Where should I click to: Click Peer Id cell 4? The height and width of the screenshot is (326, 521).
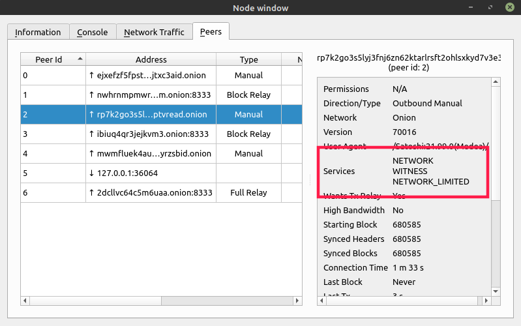click(x=53, y=153)
